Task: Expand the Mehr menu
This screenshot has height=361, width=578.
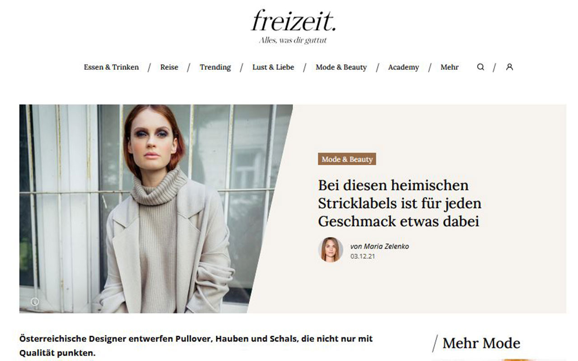Action: pos(450,67)
